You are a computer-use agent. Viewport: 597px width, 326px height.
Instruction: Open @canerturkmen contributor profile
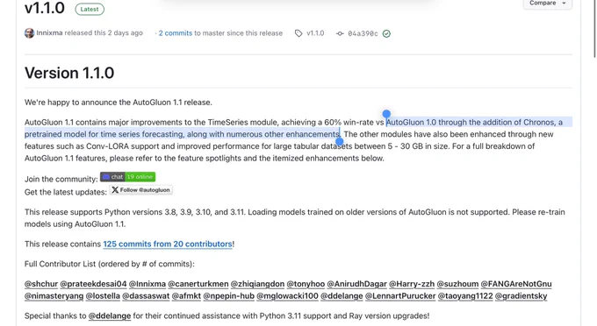pyautogui.click(x=198, y=284)
